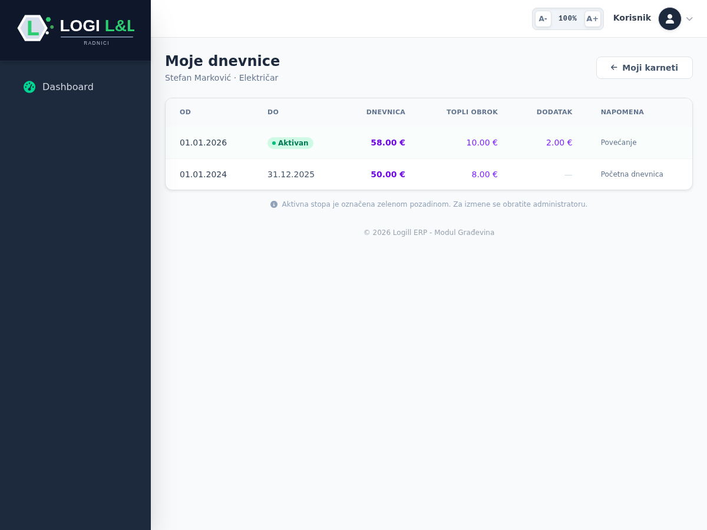
Task: Click the LOGI L&L brand text
Action: coord(97,26)
